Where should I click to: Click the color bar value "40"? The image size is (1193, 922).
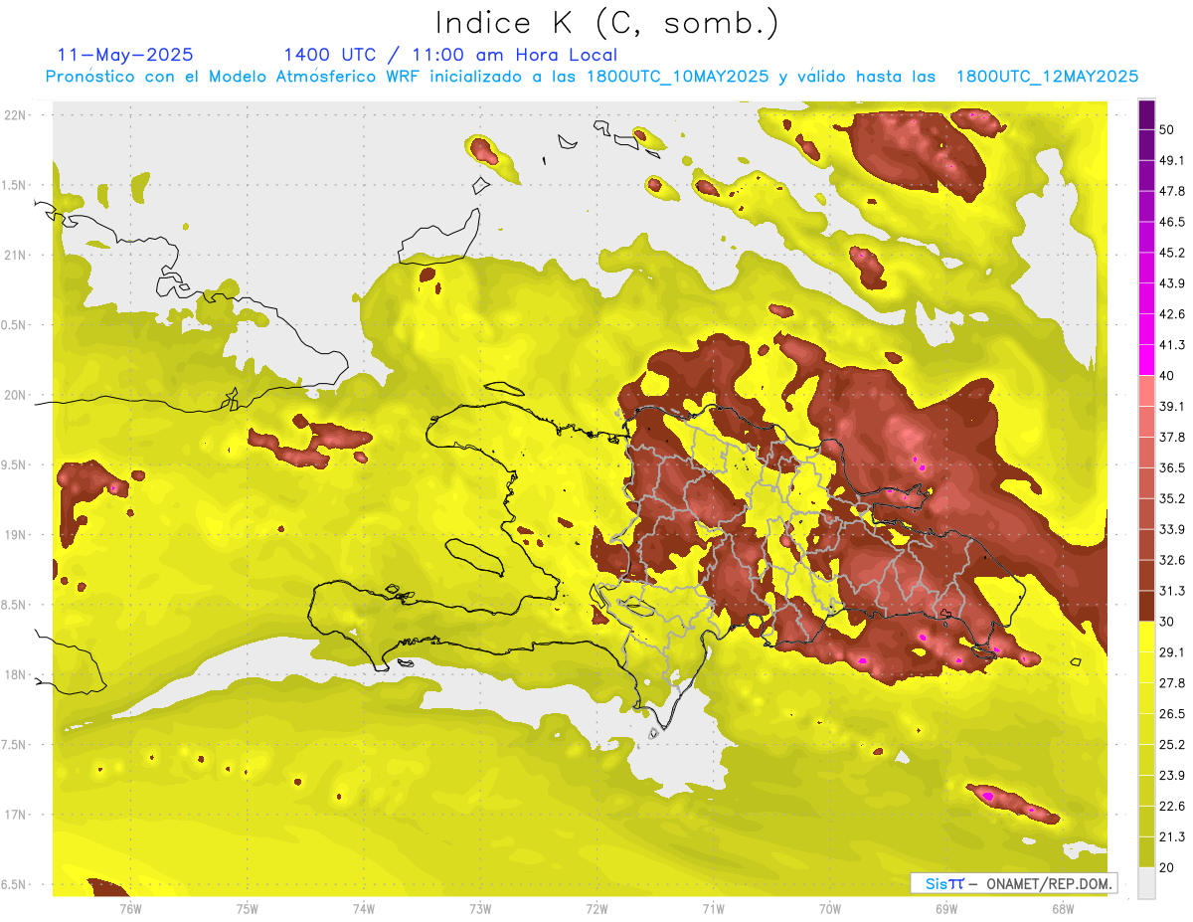[1167, 376]
